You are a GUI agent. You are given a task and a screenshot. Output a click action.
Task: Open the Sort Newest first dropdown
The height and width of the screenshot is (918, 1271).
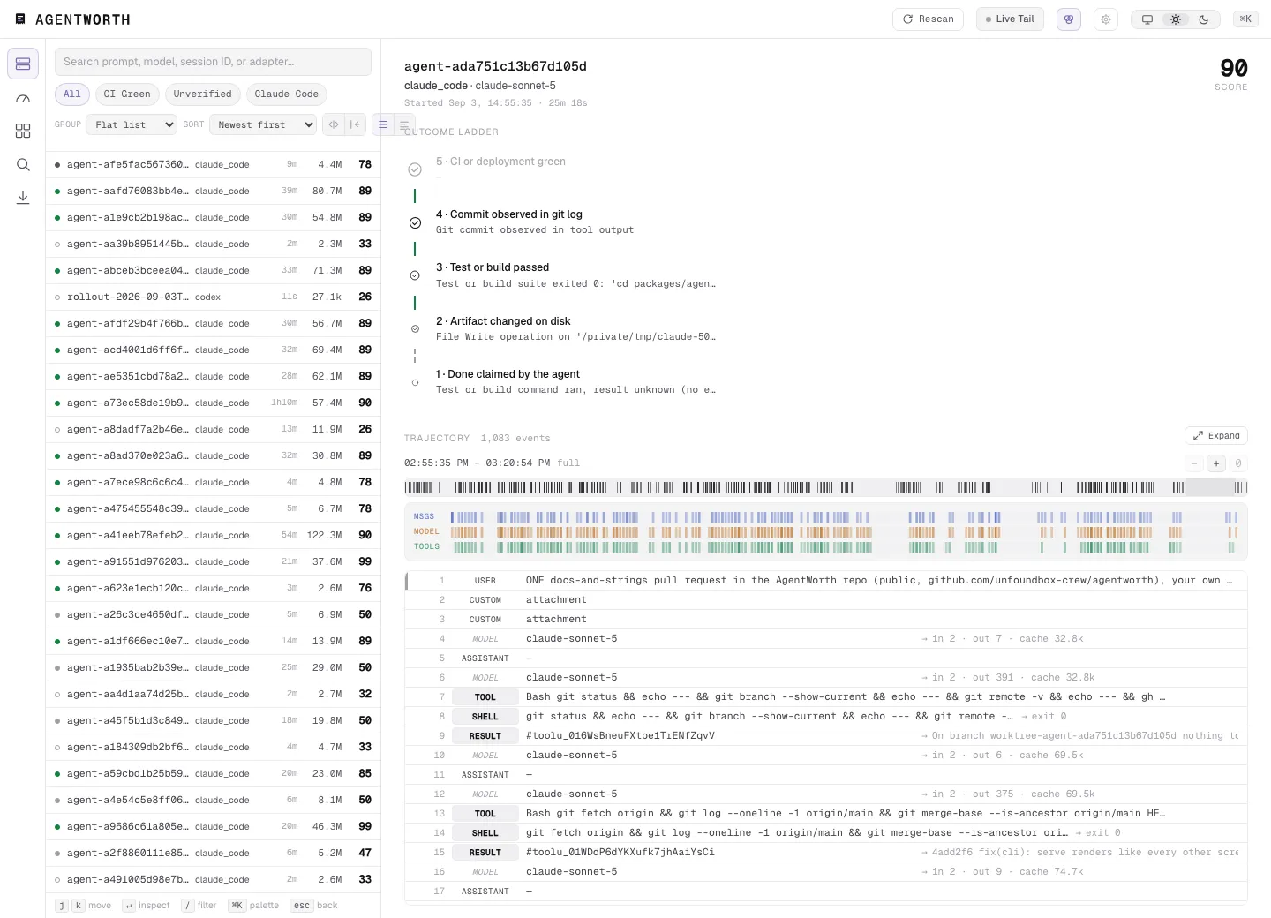pos(262,124)
